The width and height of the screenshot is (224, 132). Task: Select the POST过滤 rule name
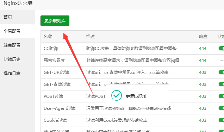point(53,96)
